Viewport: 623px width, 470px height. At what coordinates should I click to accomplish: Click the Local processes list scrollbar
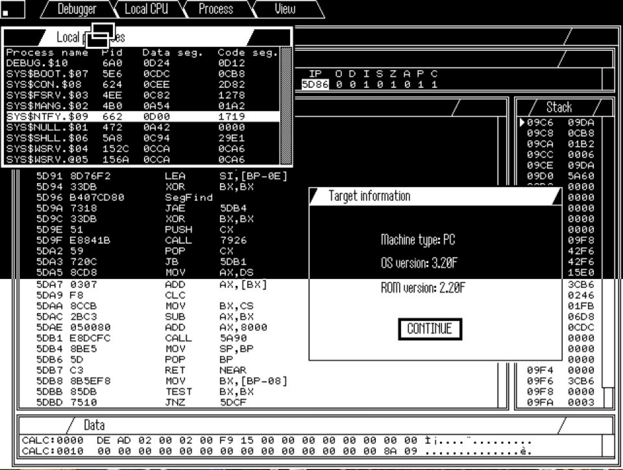tap(286, 106)
